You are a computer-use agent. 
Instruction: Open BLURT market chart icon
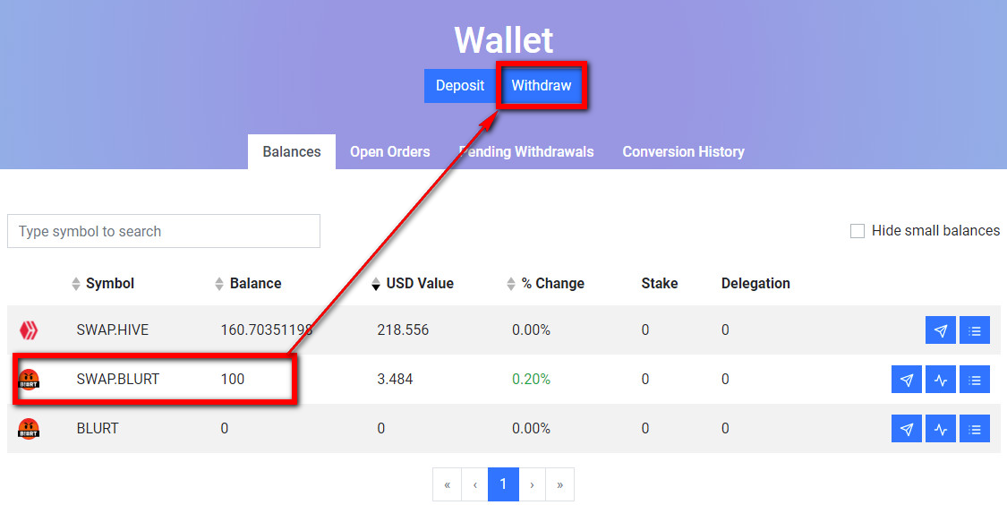click(940, 429)
